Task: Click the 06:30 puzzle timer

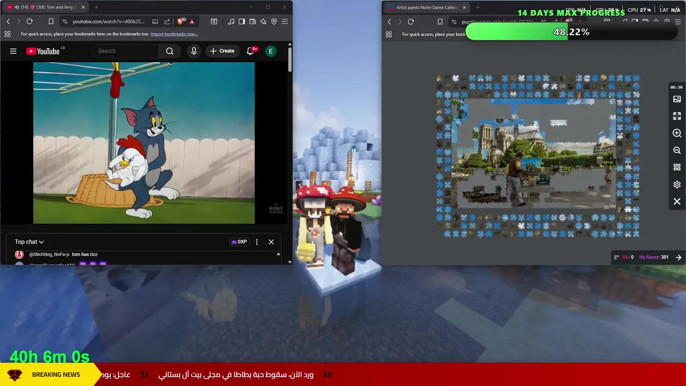Action: pyautogui.click(x=676, y=87)
